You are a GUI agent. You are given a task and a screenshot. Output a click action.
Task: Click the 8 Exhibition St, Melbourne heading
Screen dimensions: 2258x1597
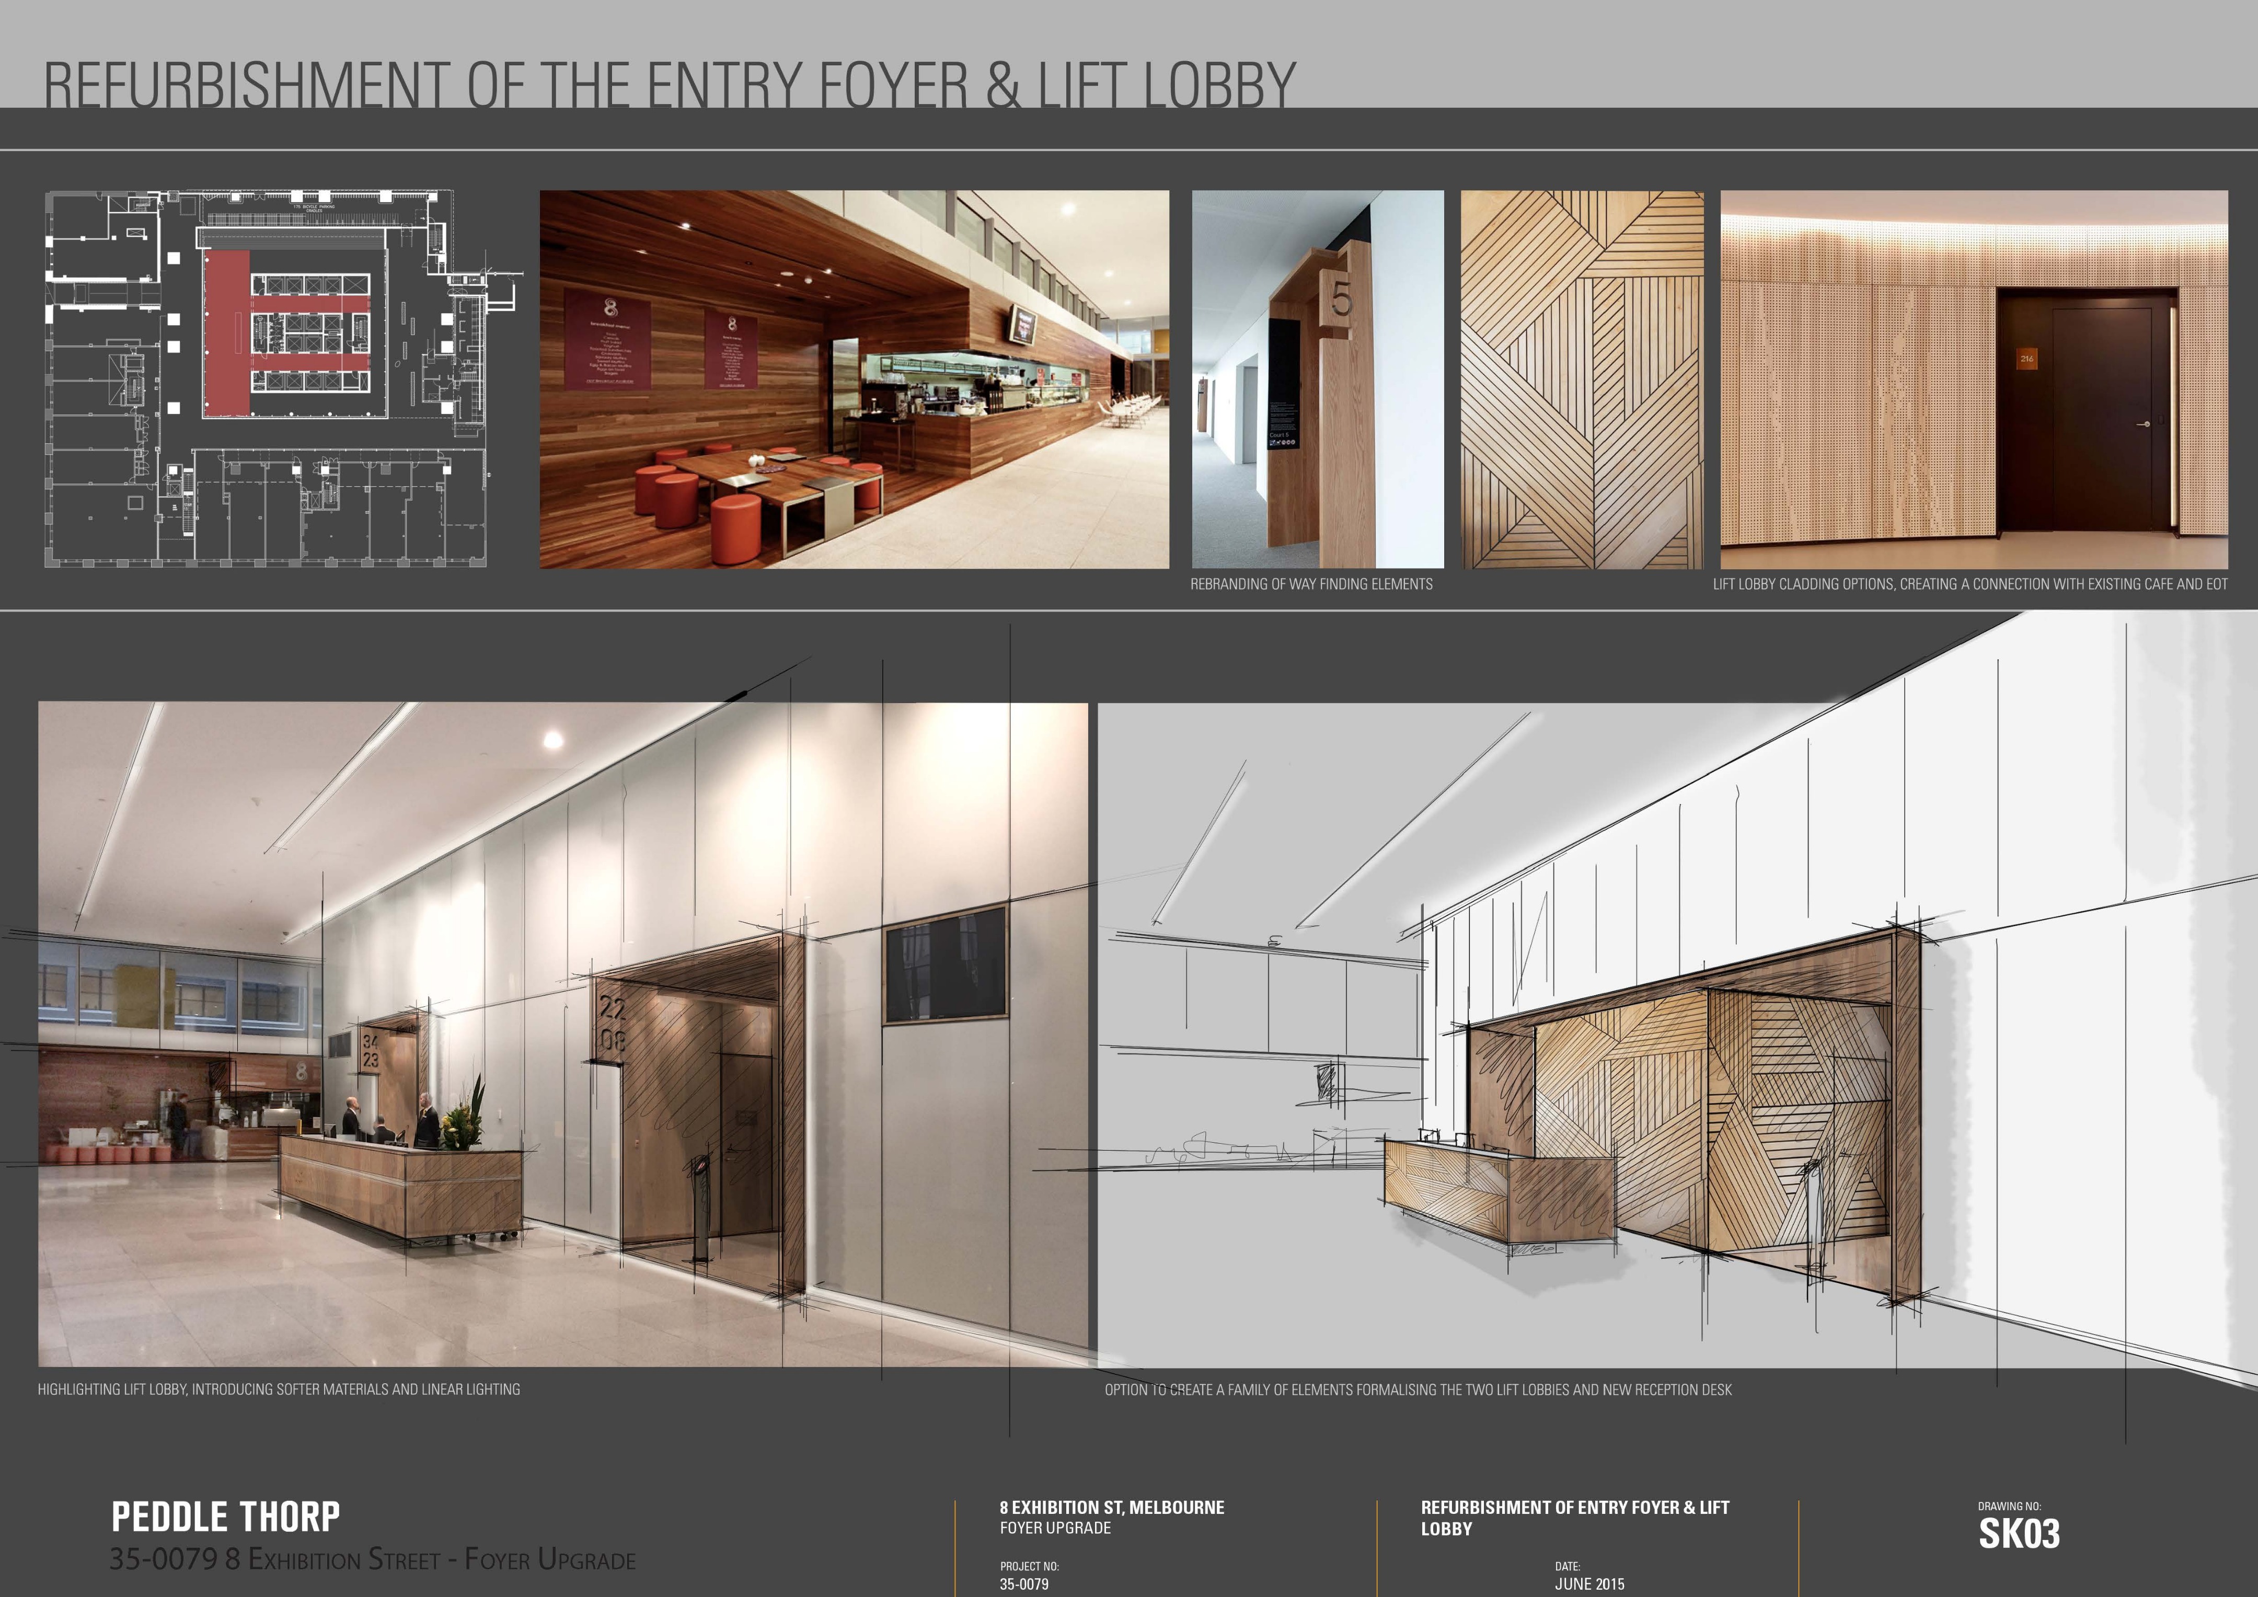click(x=1111, y=1508)
